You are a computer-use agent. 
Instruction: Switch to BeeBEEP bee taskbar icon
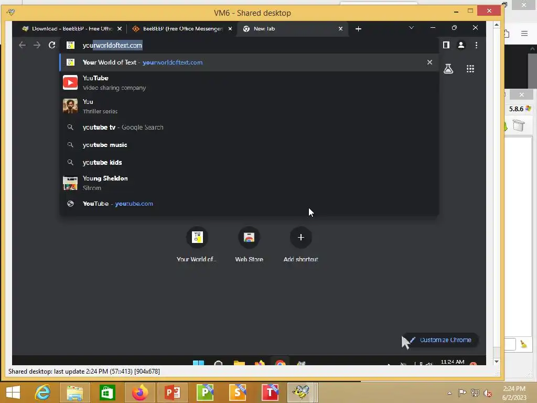(300, 393)
